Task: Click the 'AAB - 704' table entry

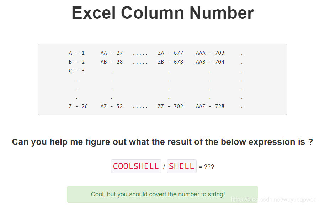Action: pos(210,62)
